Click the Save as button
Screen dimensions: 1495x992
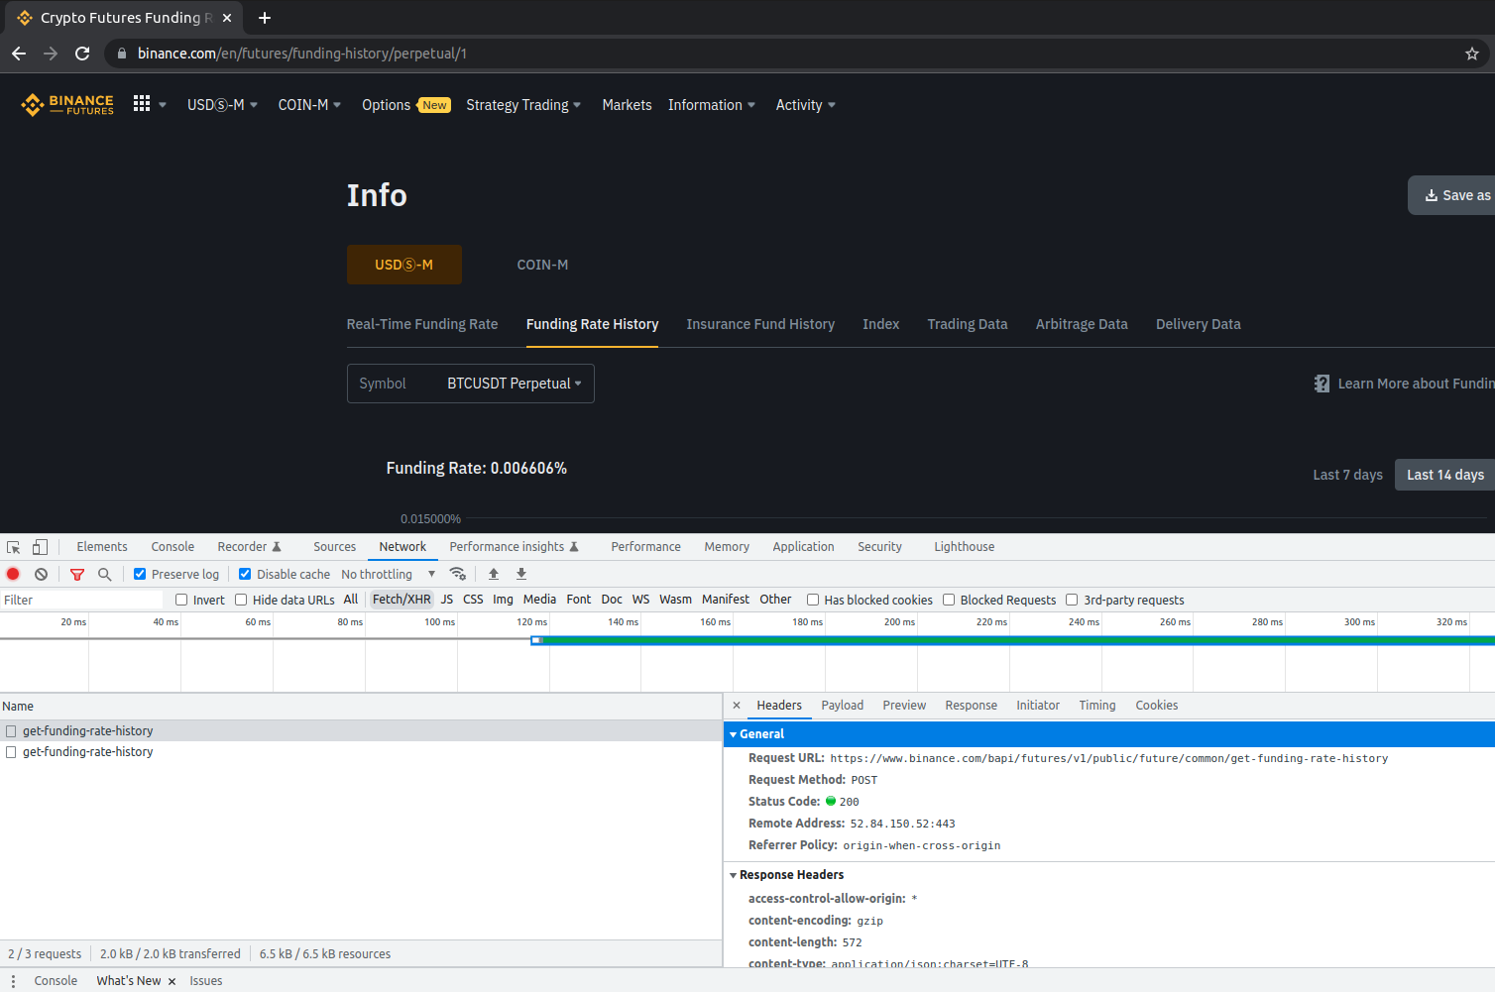[x=1451, y=195]
